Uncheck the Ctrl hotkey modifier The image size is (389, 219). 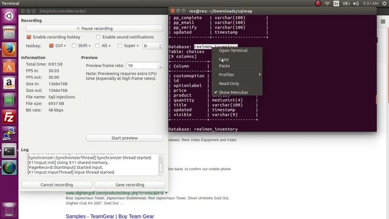pos(51,46)
